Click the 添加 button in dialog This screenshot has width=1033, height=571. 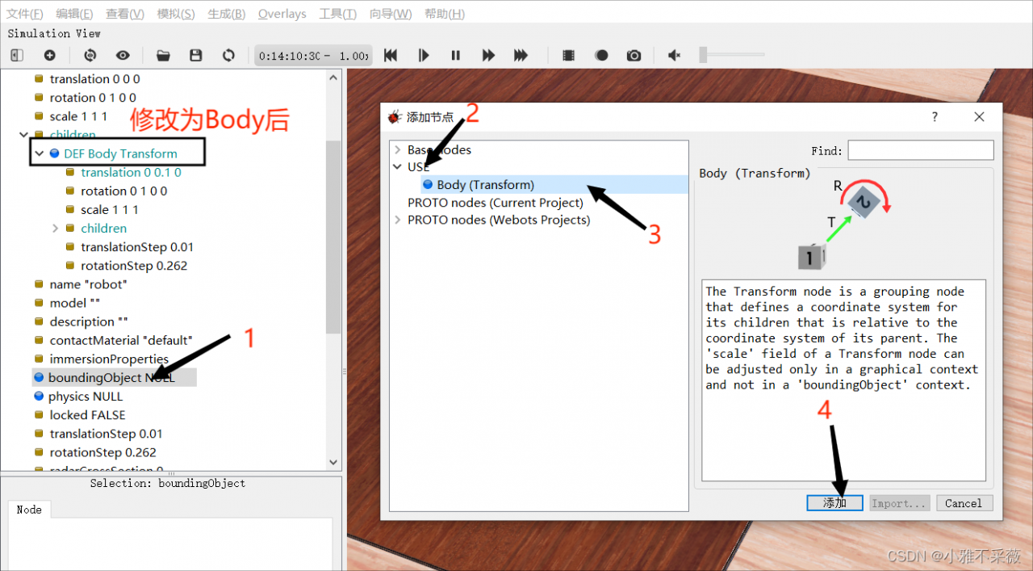tap(834, 503)
